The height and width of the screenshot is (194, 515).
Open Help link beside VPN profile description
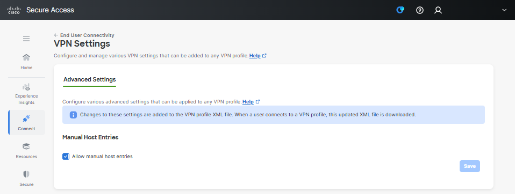(x=258, y=56)
